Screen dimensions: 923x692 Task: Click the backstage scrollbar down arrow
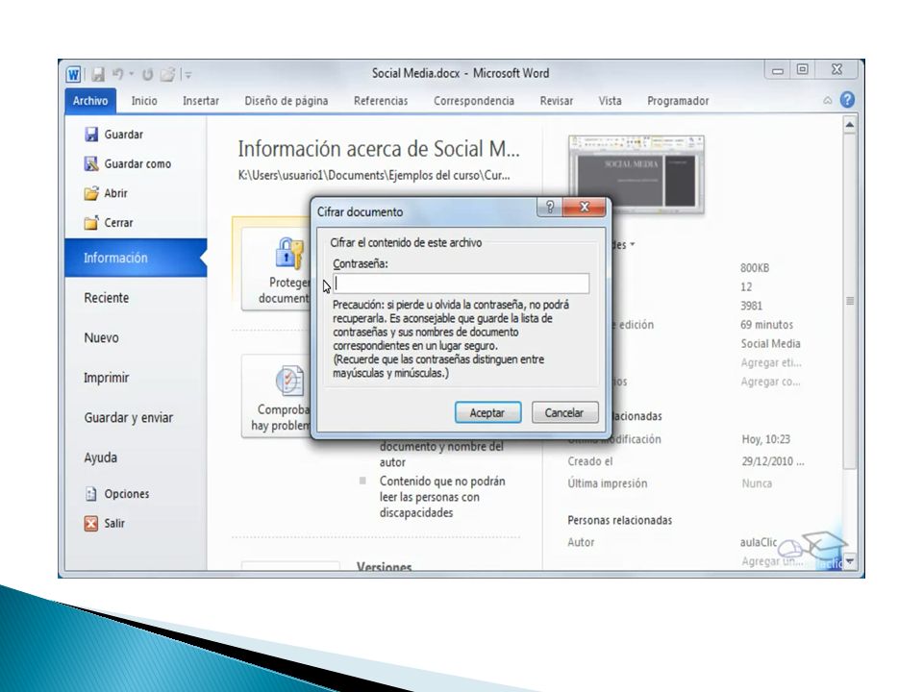coord(849,562)
